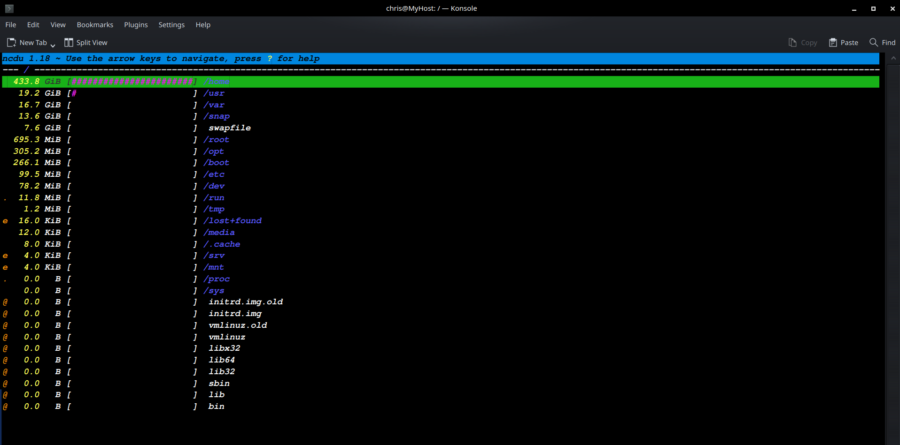Click the /home usage bar graph

click(x=132, y=82)
